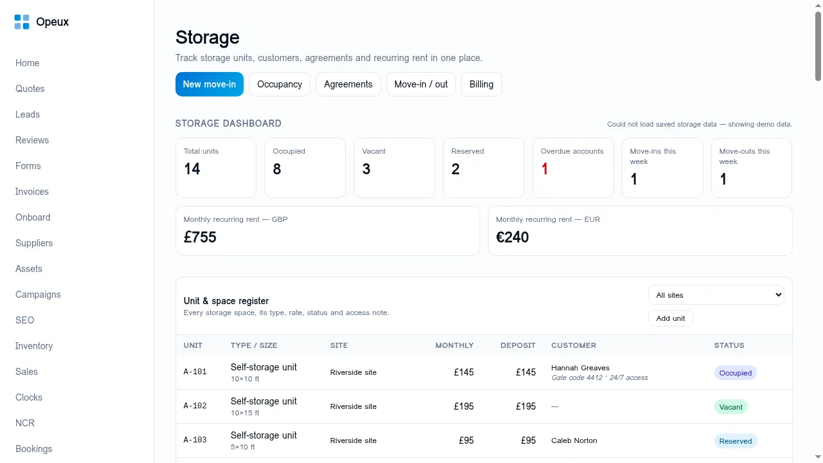Select the Occupied stat card
The height and width of the screenshot is (463, 823).
point(305,168)
